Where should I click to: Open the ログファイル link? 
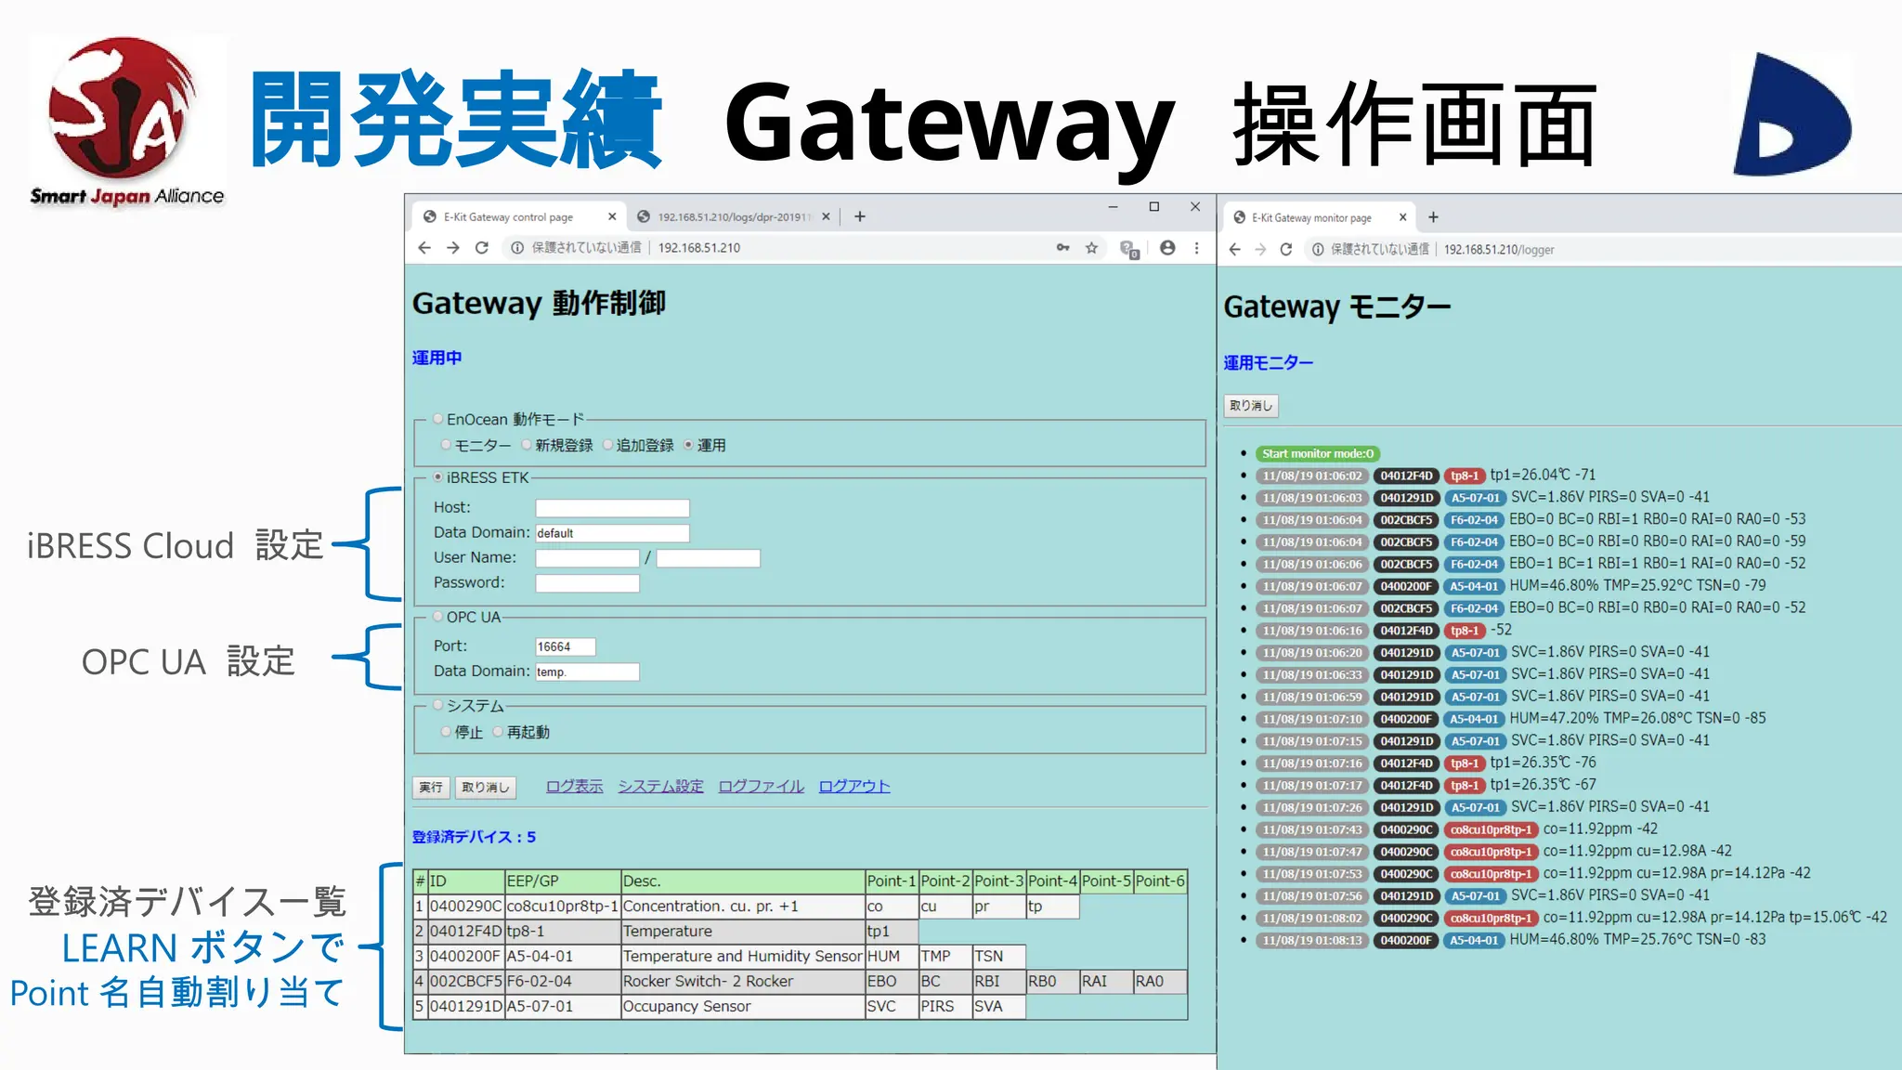(x=761, y=787)
